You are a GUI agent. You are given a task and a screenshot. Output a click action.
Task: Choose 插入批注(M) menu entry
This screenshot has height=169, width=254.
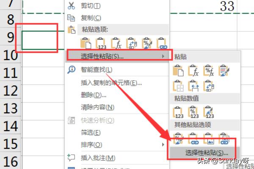pyautogui.click(x=98, y=158)
